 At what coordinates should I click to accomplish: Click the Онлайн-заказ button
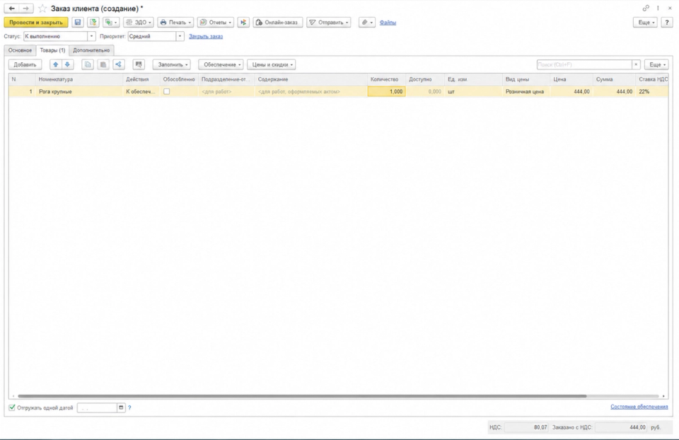tap(277, 22)
